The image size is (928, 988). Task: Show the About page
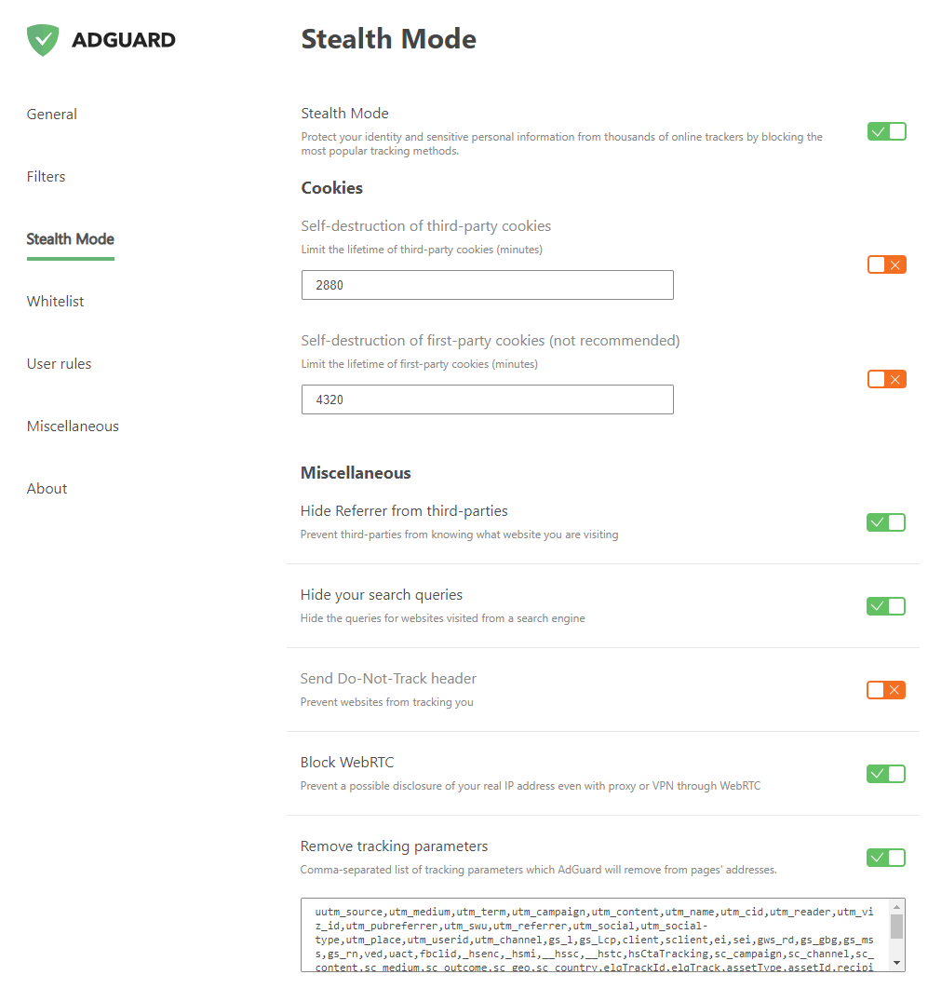(x=47, y=489)
